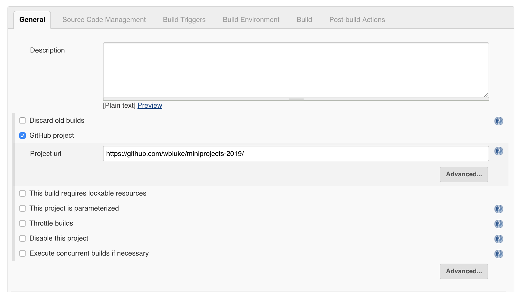Check This build requires lockable resources
The height and width of the screenshot is (292, 531).
[x=23, y=193]
